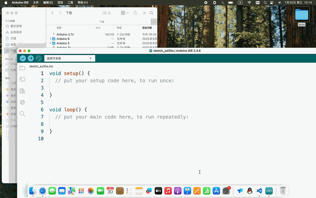Change Finder list view mode selector
Viewport: 316px width, 198px height.
tap(106, 13)
